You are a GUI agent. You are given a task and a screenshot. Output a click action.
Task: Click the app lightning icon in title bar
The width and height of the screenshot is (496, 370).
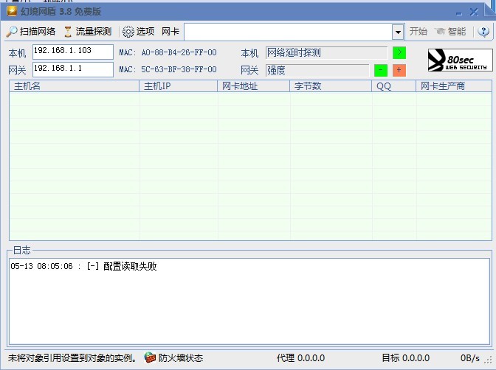pyautogui.click(x=12, y=11)
